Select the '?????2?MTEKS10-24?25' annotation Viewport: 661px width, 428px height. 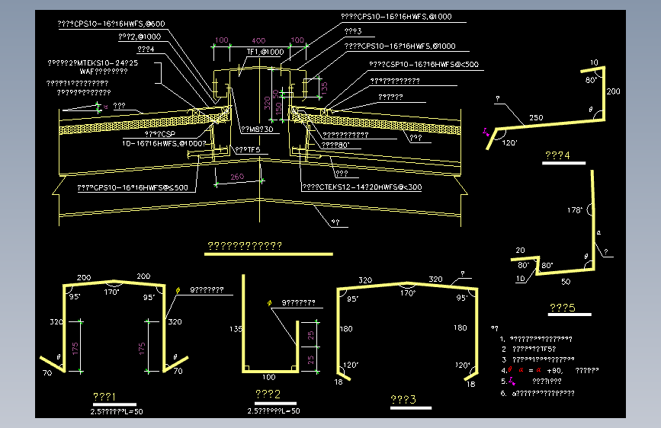(93, 62)
